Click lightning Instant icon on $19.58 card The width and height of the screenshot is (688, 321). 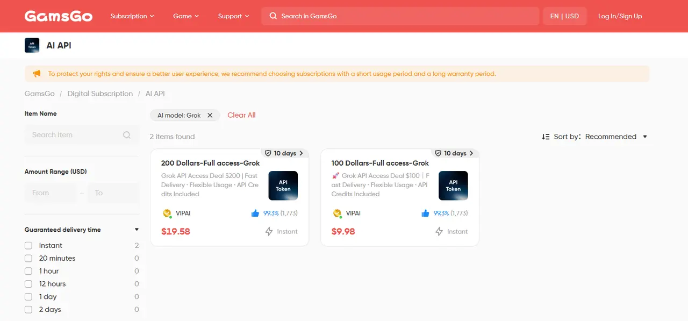(269, 232)
